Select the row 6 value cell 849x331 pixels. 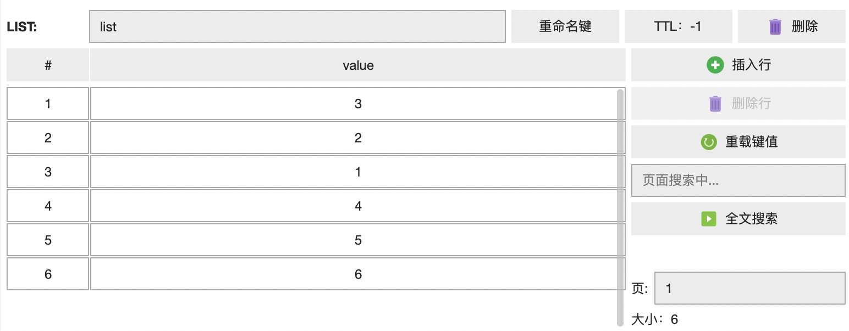pyautogui.click(x=358, y=274)
